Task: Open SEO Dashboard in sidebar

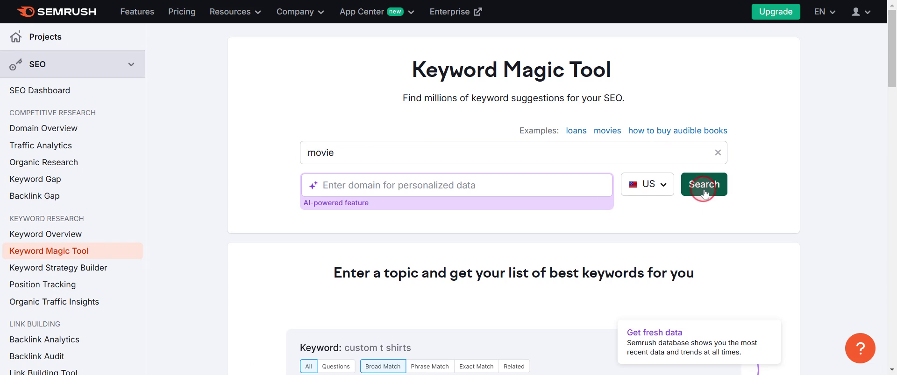Action: [x=40, y=90]
